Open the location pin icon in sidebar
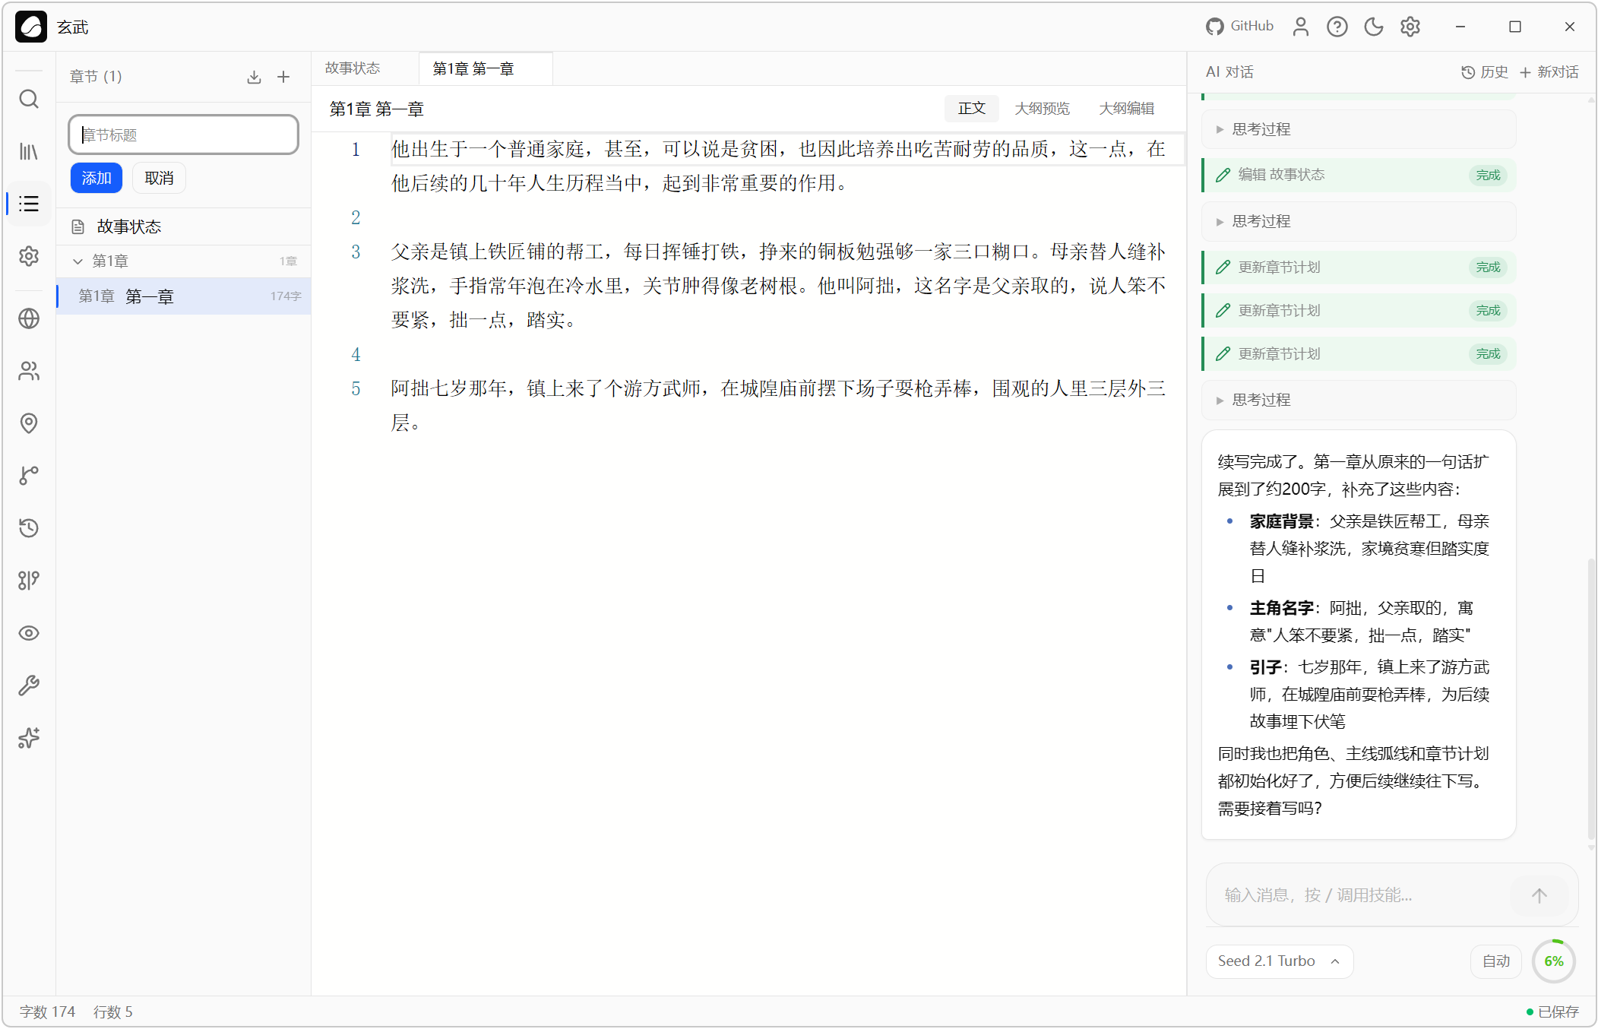The width and height of the screenshot is (1598, 1029). (29, 423)
